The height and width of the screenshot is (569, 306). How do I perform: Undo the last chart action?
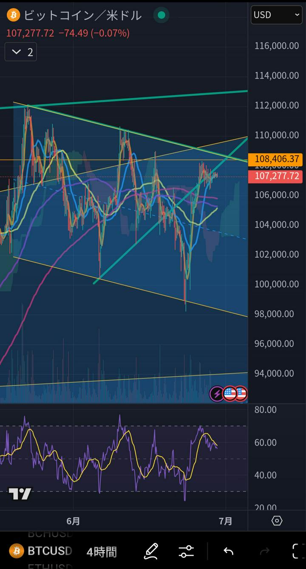click(228, 552)
